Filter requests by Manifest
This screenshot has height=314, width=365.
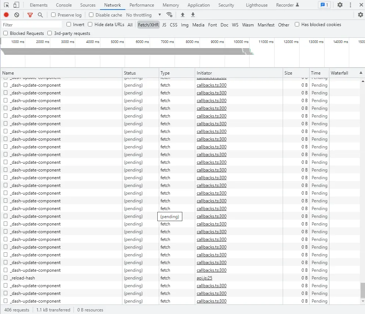coord(266,25)
